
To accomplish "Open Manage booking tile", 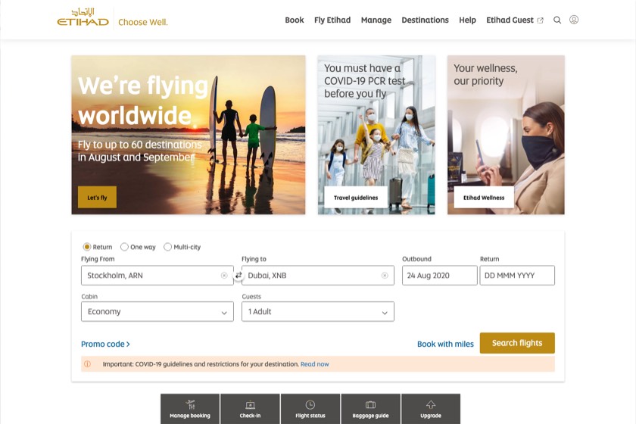I will point(190,409).
